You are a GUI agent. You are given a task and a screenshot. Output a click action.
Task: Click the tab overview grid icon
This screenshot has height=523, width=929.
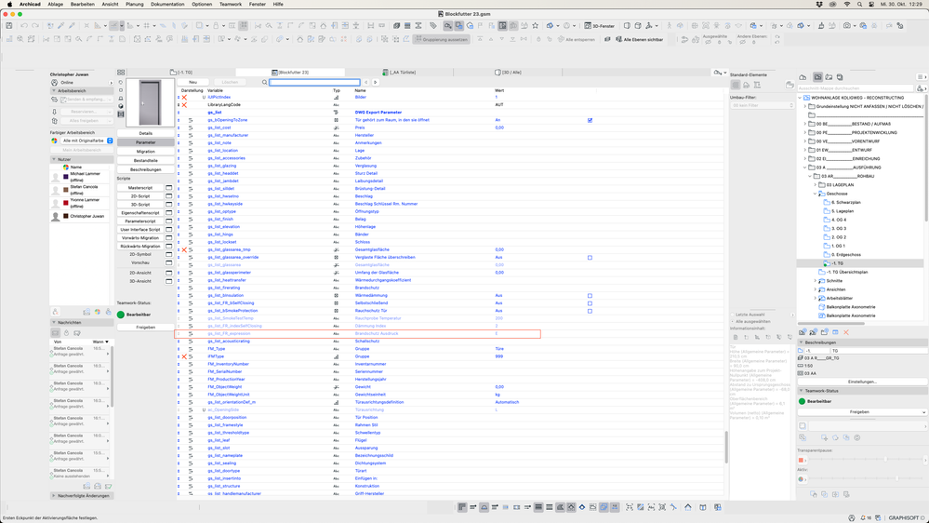(x=121, y=73)
